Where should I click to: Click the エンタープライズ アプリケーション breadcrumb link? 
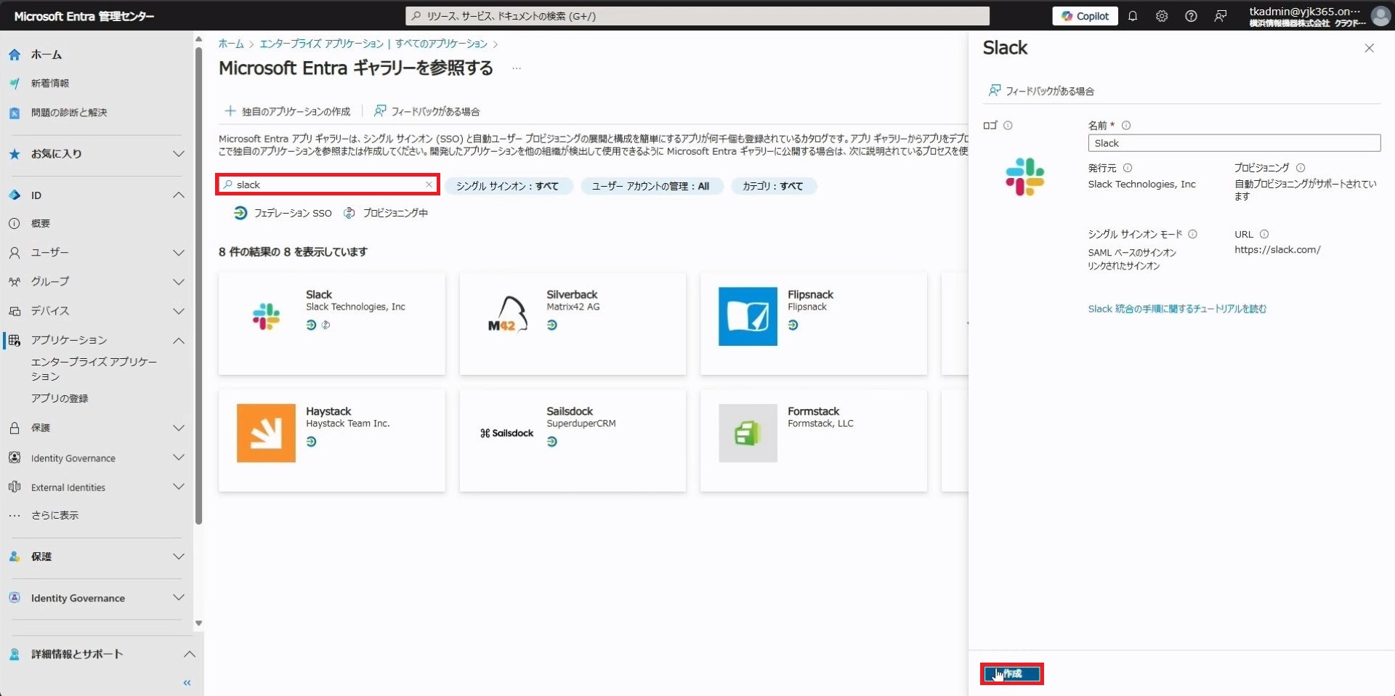click(x=373, y=44)
